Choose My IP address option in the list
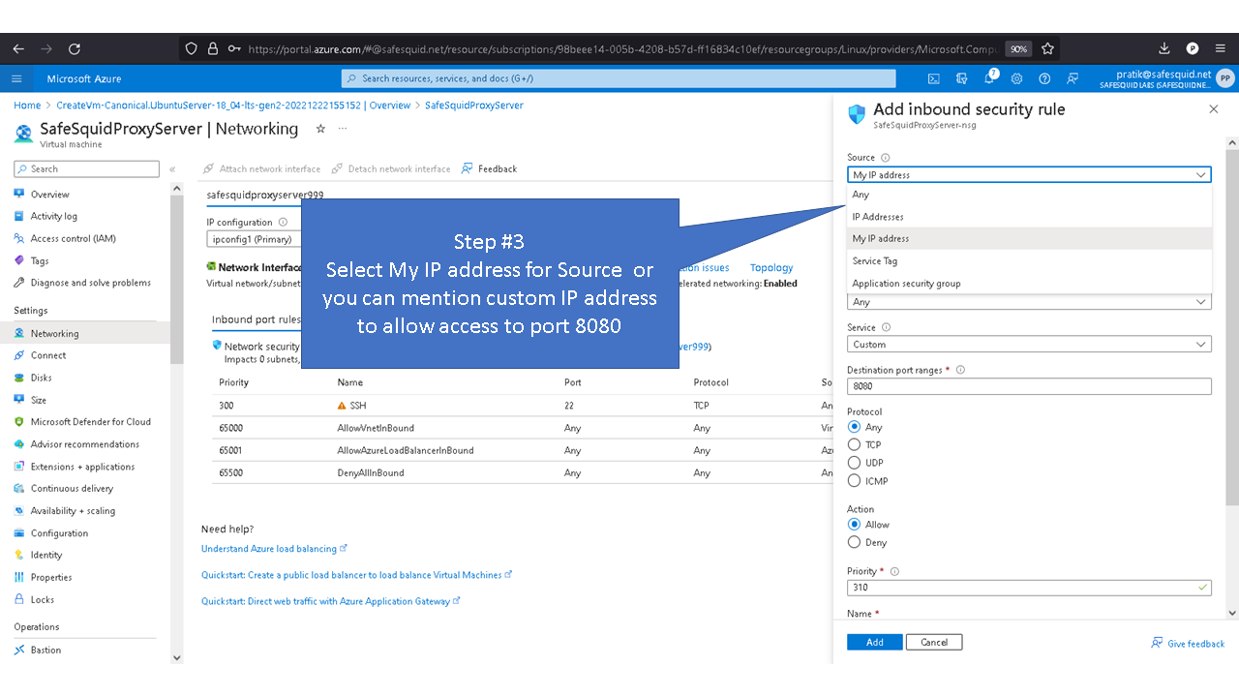This screenshot has width=1239, height=697. (1029, 238)
